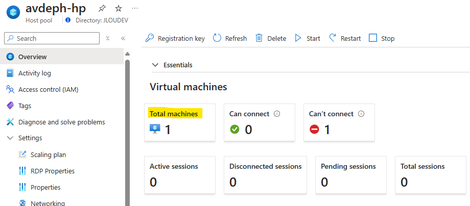
Task: Click the Scaling plan icon
Action: pyautogui.click(x=22, y=154)
